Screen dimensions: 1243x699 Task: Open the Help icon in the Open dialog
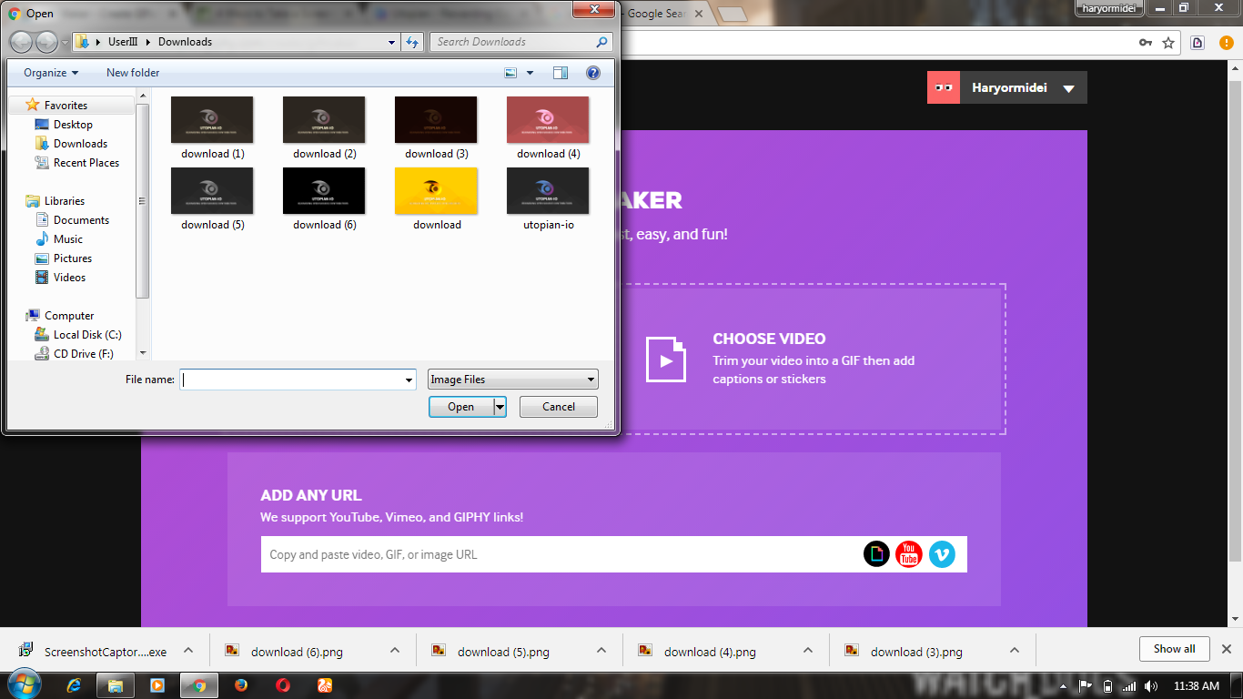pyautogui.click(x=593, y=73)
